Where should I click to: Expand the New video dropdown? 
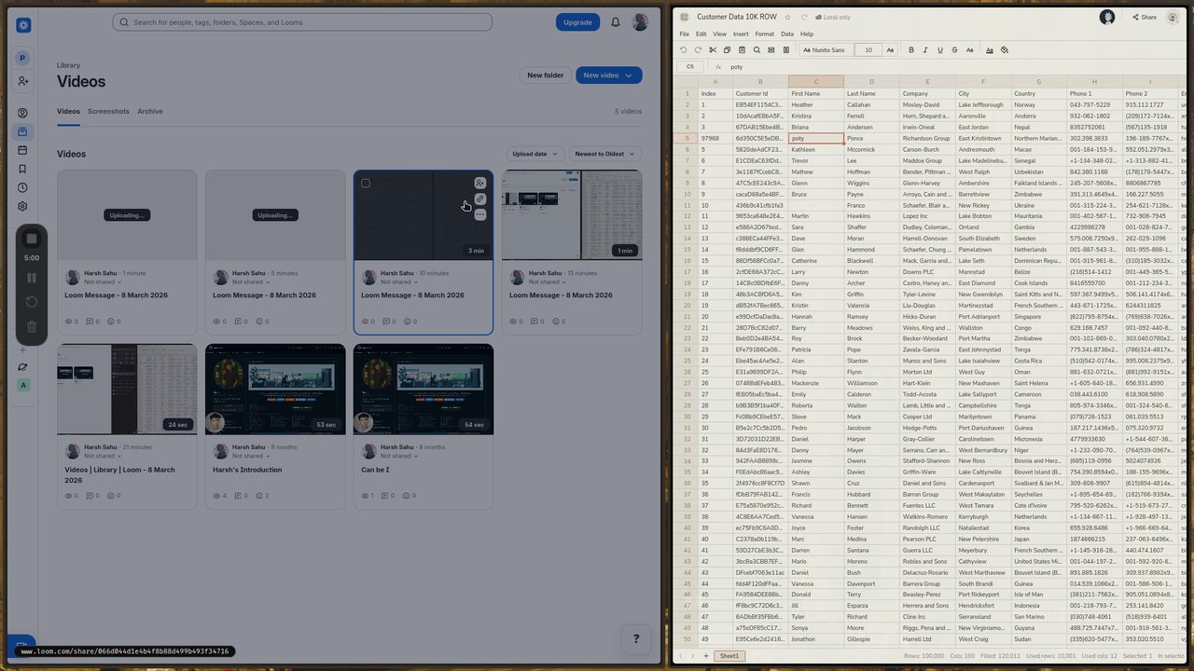(630, 75)
